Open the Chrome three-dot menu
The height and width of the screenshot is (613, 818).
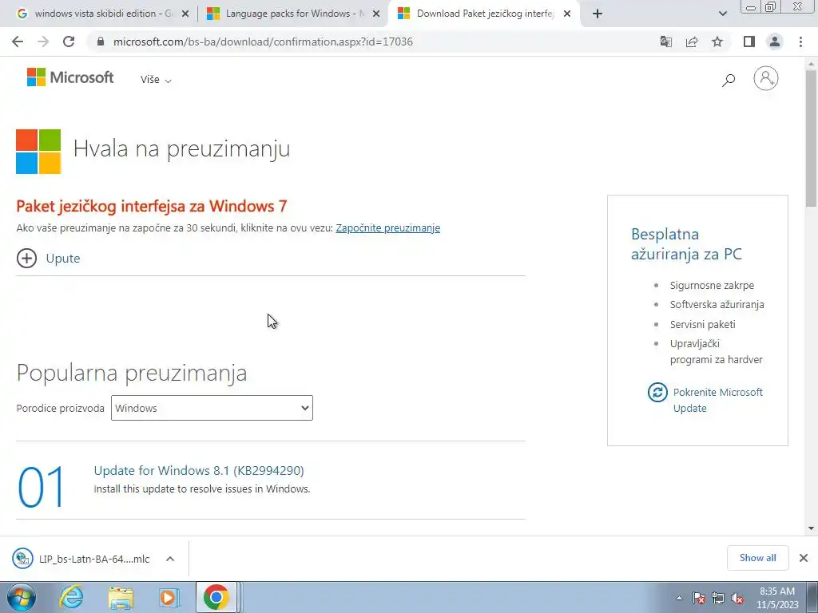(x=800, y=42)
